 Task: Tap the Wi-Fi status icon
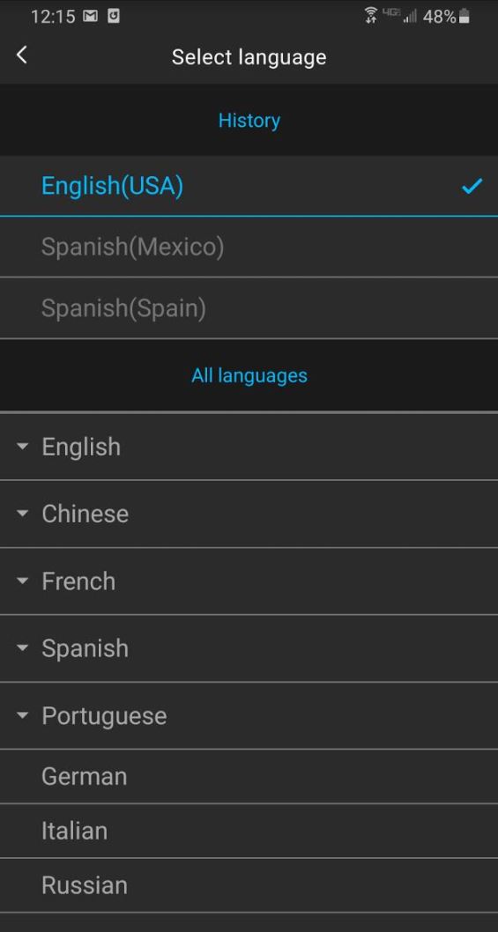pos(371,16)
